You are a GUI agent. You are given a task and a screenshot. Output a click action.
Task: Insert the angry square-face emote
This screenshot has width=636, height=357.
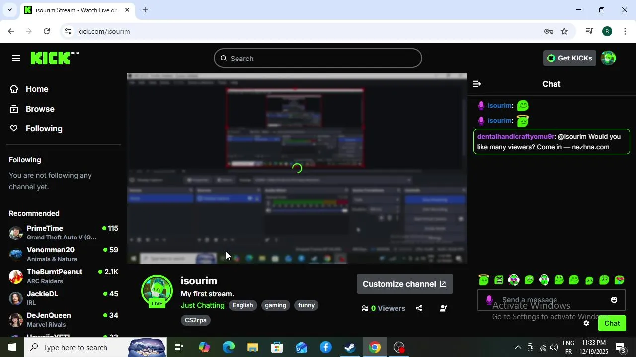[x=499, y=280]
